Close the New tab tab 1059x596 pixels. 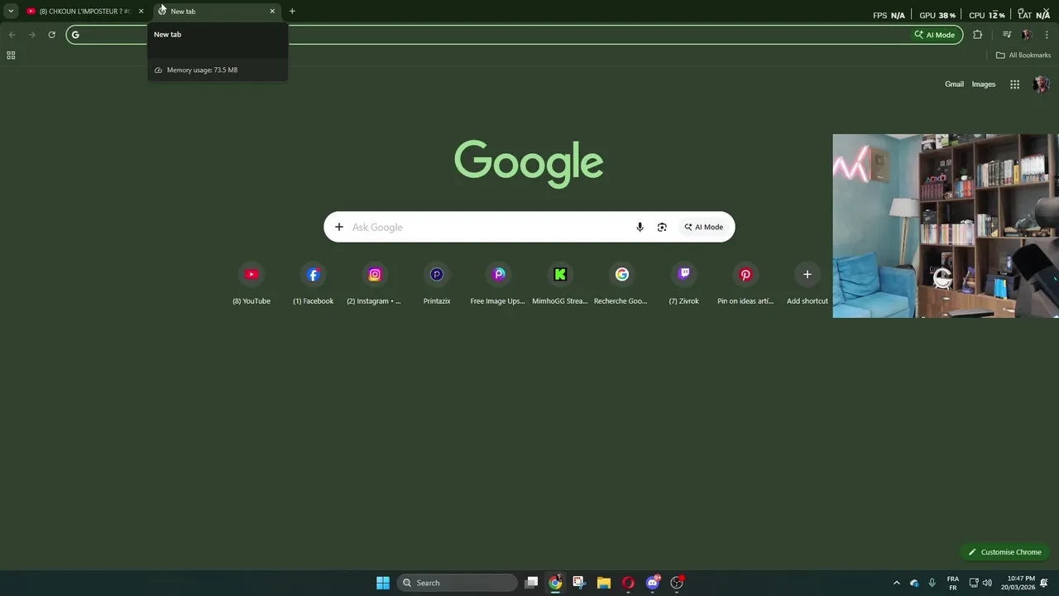272,12
